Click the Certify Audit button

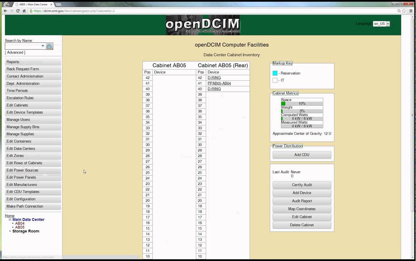[302, 185]
